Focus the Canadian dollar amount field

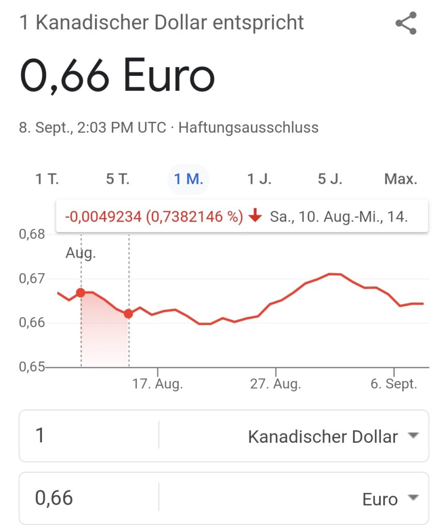tap(89, 435)
